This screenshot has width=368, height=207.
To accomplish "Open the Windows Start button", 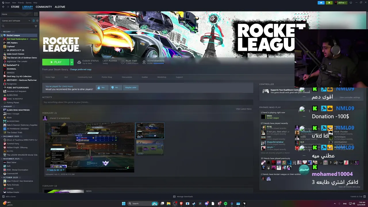I will click(x=124, y=204).
